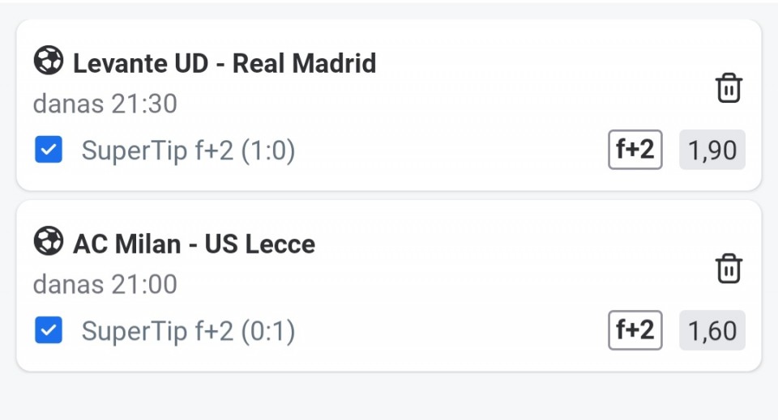Open the AC Milan team name
This screenshot has width=778, height=420.
point(126,244)
